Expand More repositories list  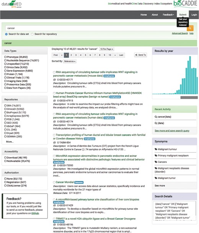(x=10, y=142)
